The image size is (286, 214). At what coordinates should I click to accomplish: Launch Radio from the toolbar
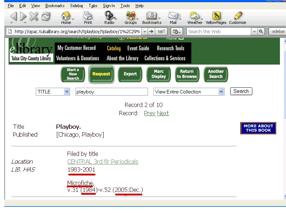[109, 18]
